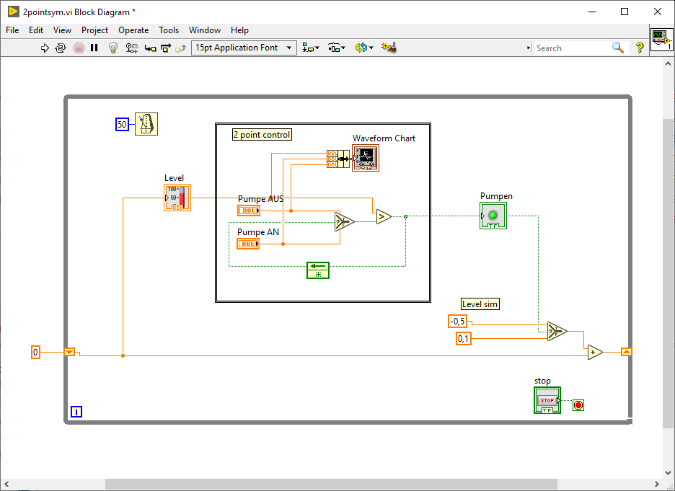Select the Level thermometer indicator terminal
Image resolution: width=675 pixels, height=491 pixels.
pos(177,198)
